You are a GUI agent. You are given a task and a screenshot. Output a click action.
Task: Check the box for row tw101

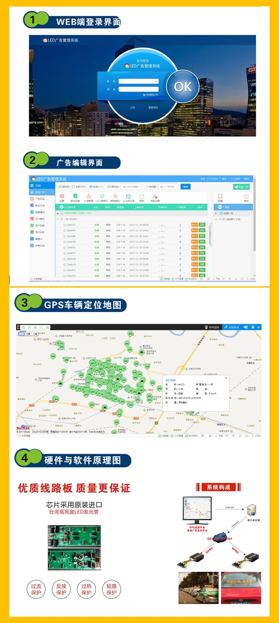(x=64, y=225)
